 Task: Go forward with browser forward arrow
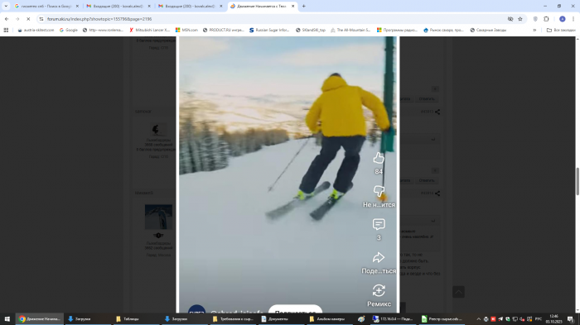pyautogui.click(x=17, y=19)
